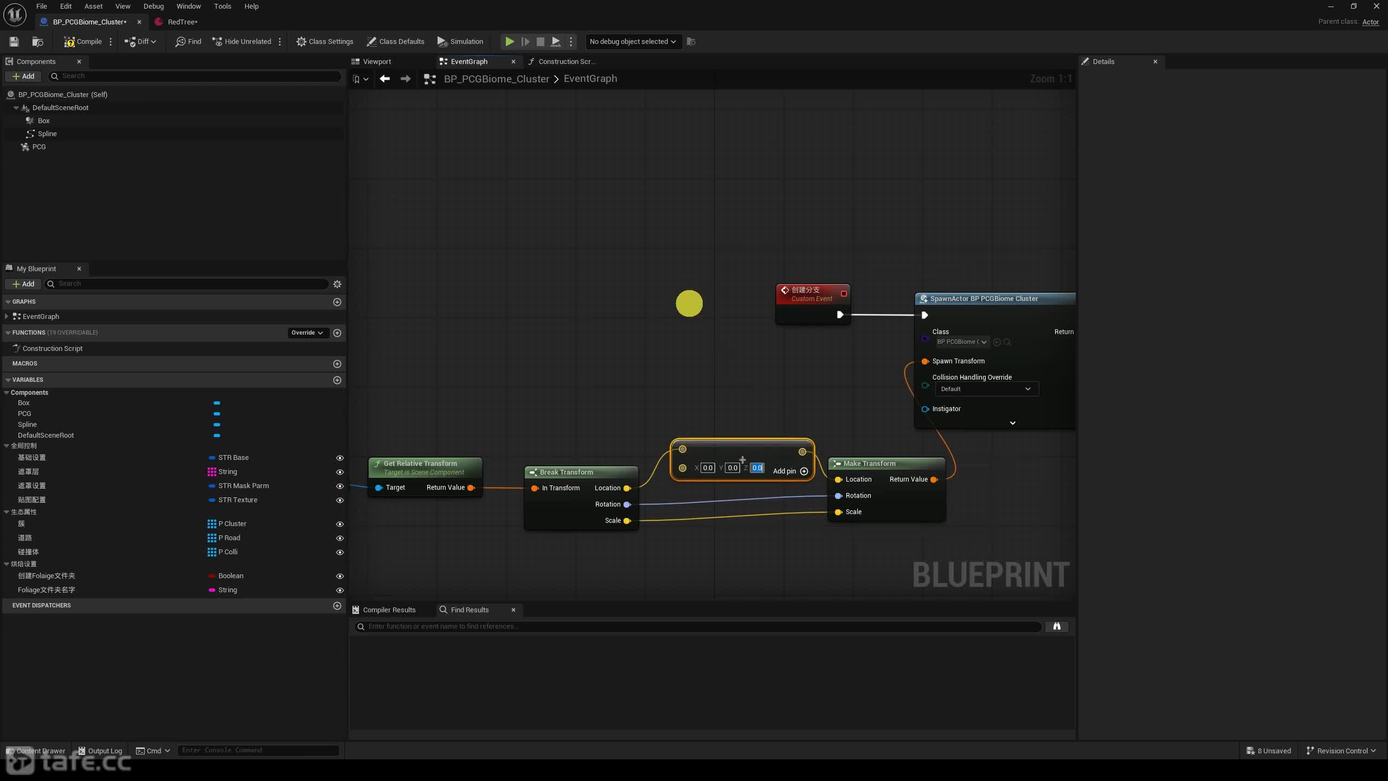Click the Components search field
The height and width of the screenshot is (781, 1388).
195,76
